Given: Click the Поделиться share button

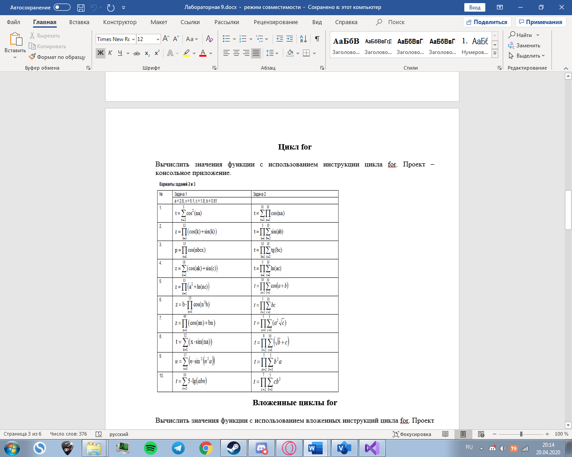Looking at the screenshot, I should pos(487,22).
